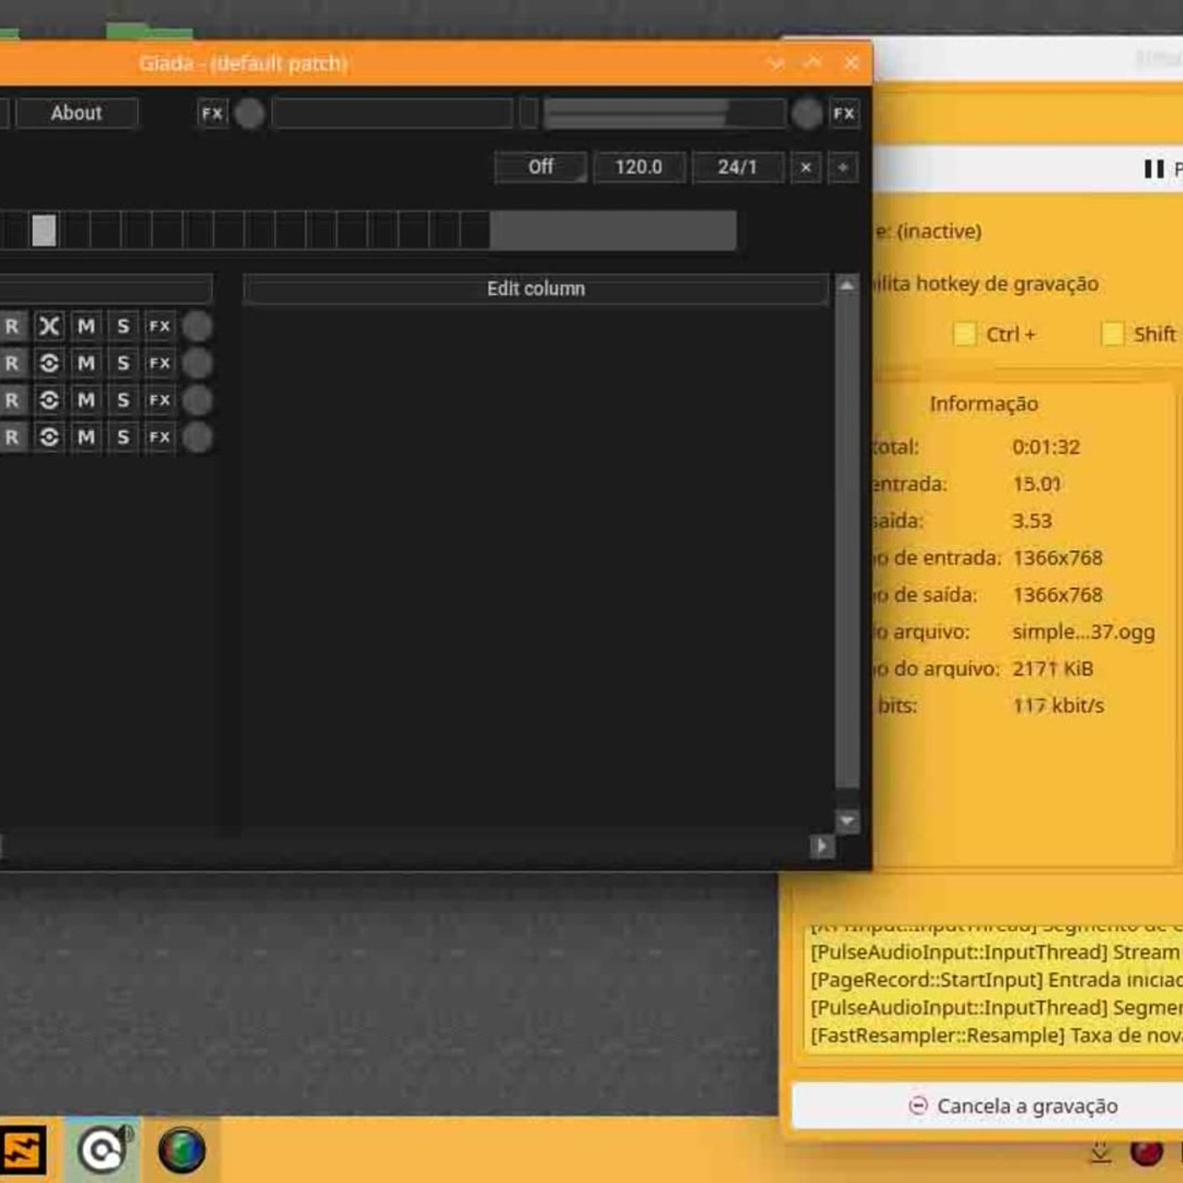This screenshot has height=1183, width=1183.
Task: Change play mode of first channel
Action: [x=49, y=326]
